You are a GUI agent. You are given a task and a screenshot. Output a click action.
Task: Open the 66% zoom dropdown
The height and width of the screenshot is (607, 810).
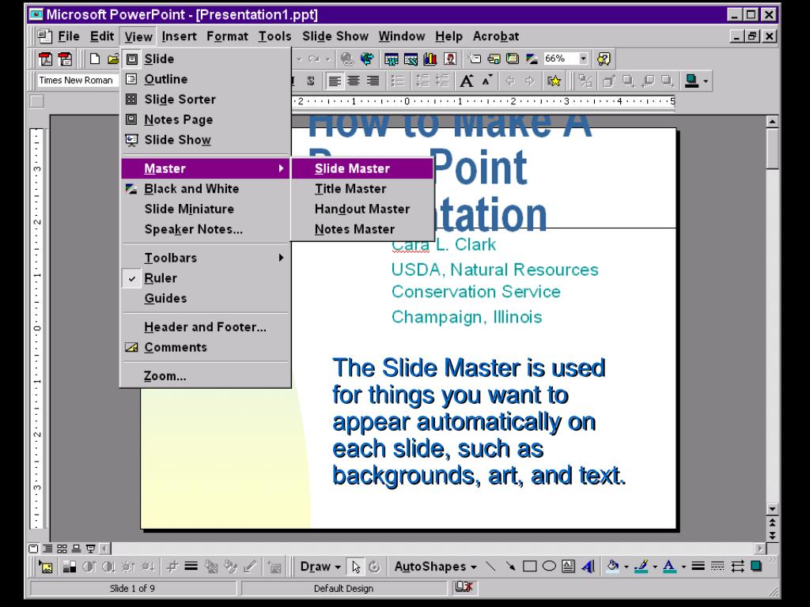click(583, 58)
